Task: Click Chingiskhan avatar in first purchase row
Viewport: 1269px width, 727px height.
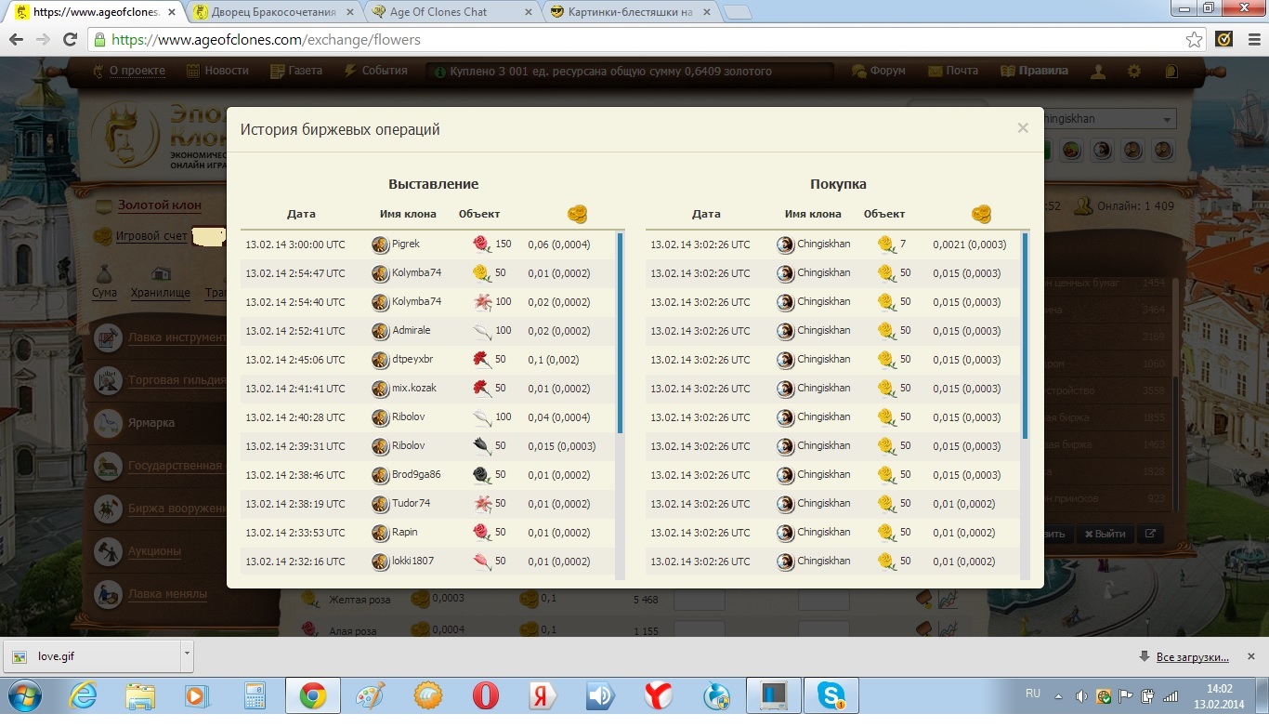Action: click(785, 245)
